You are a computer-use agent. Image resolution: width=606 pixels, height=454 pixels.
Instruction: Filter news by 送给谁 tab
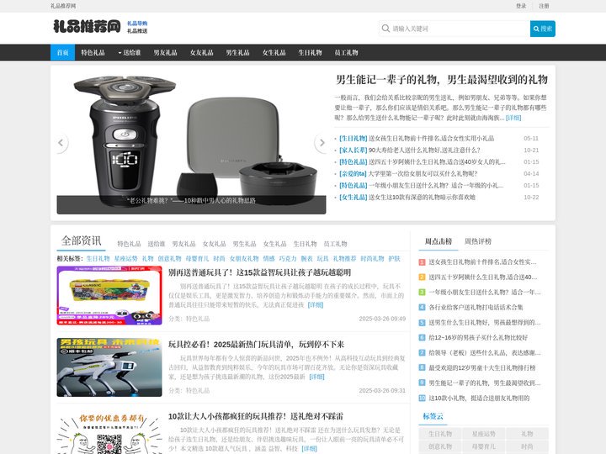[x=157, y=244]
